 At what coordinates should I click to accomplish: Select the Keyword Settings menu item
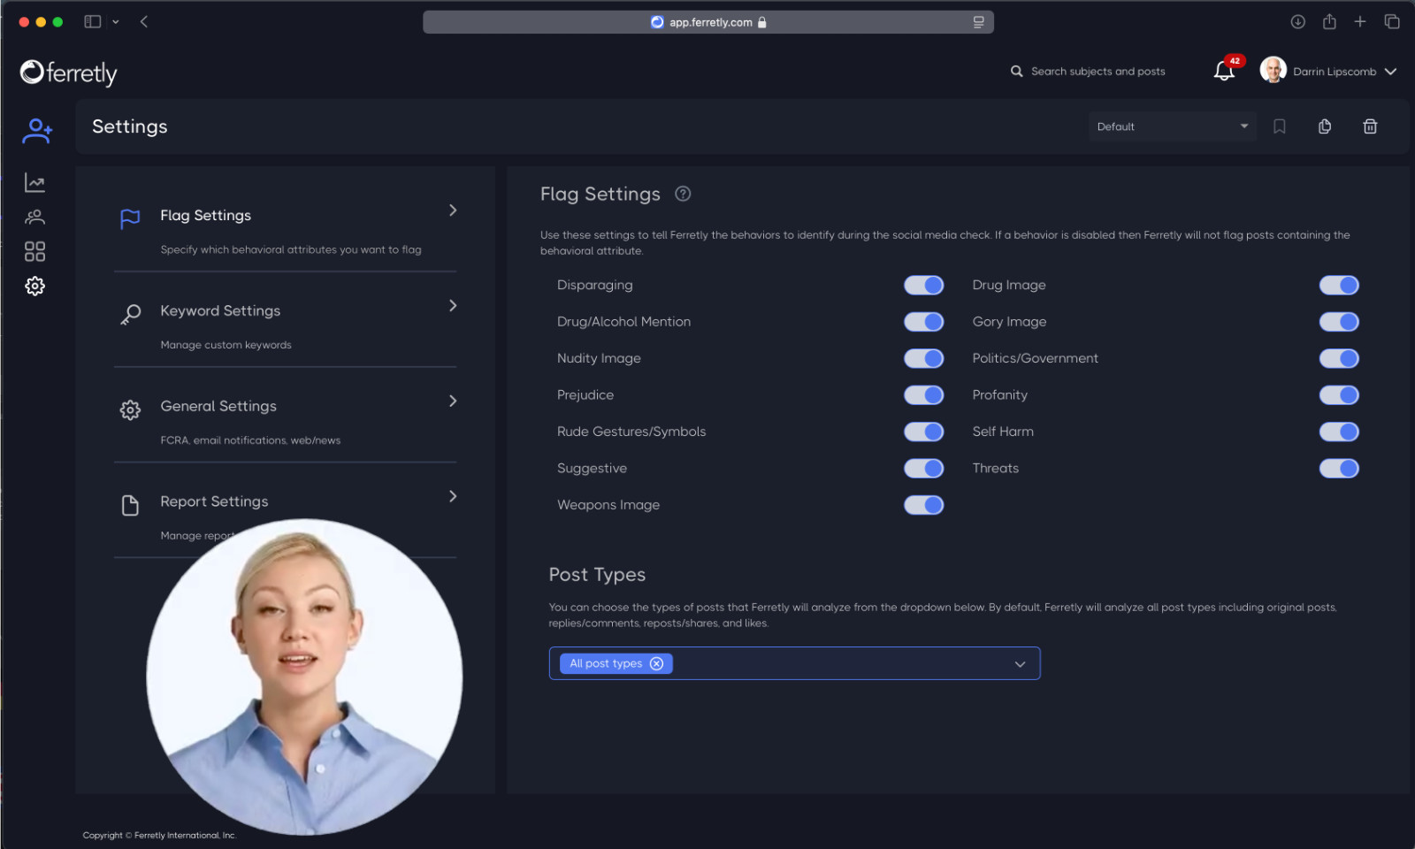pyautogui.click(x=285, y=325)
